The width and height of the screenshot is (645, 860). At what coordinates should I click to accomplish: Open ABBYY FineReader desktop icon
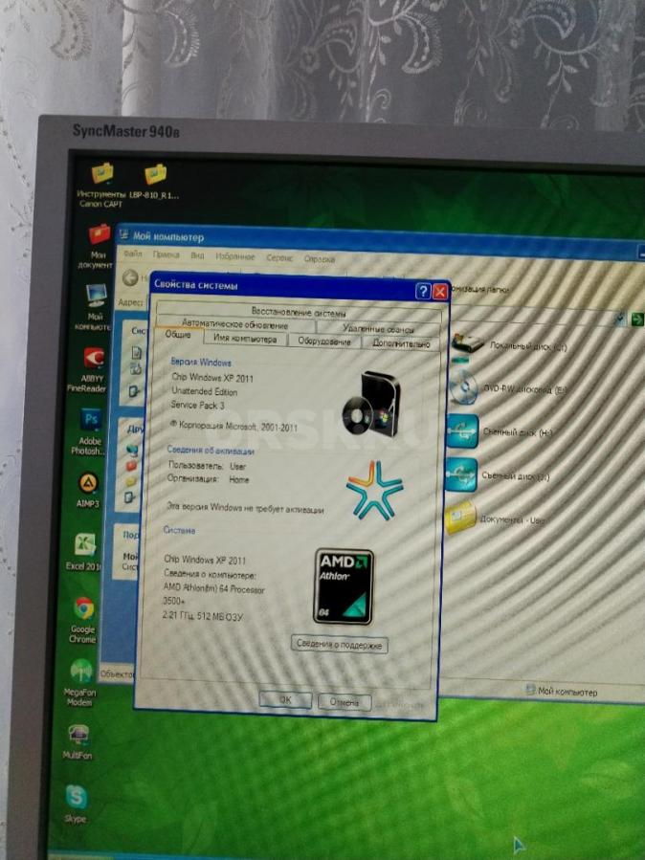(x=93, y=362)
